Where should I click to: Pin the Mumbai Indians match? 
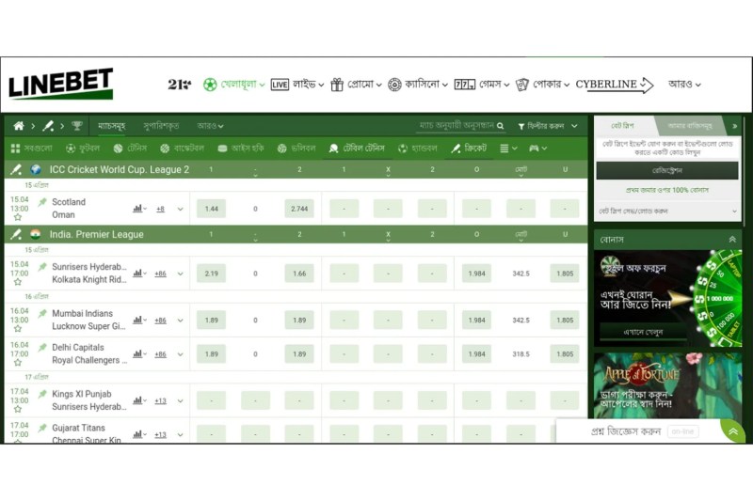tap(41, 314)
